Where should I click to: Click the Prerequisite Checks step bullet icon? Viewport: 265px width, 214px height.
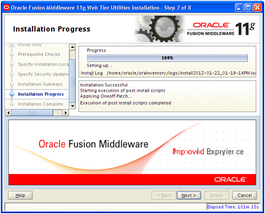12,54
